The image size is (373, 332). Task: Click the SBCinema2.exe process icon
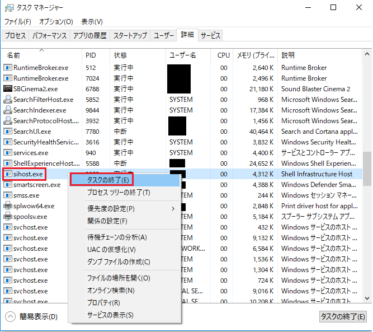8,89
